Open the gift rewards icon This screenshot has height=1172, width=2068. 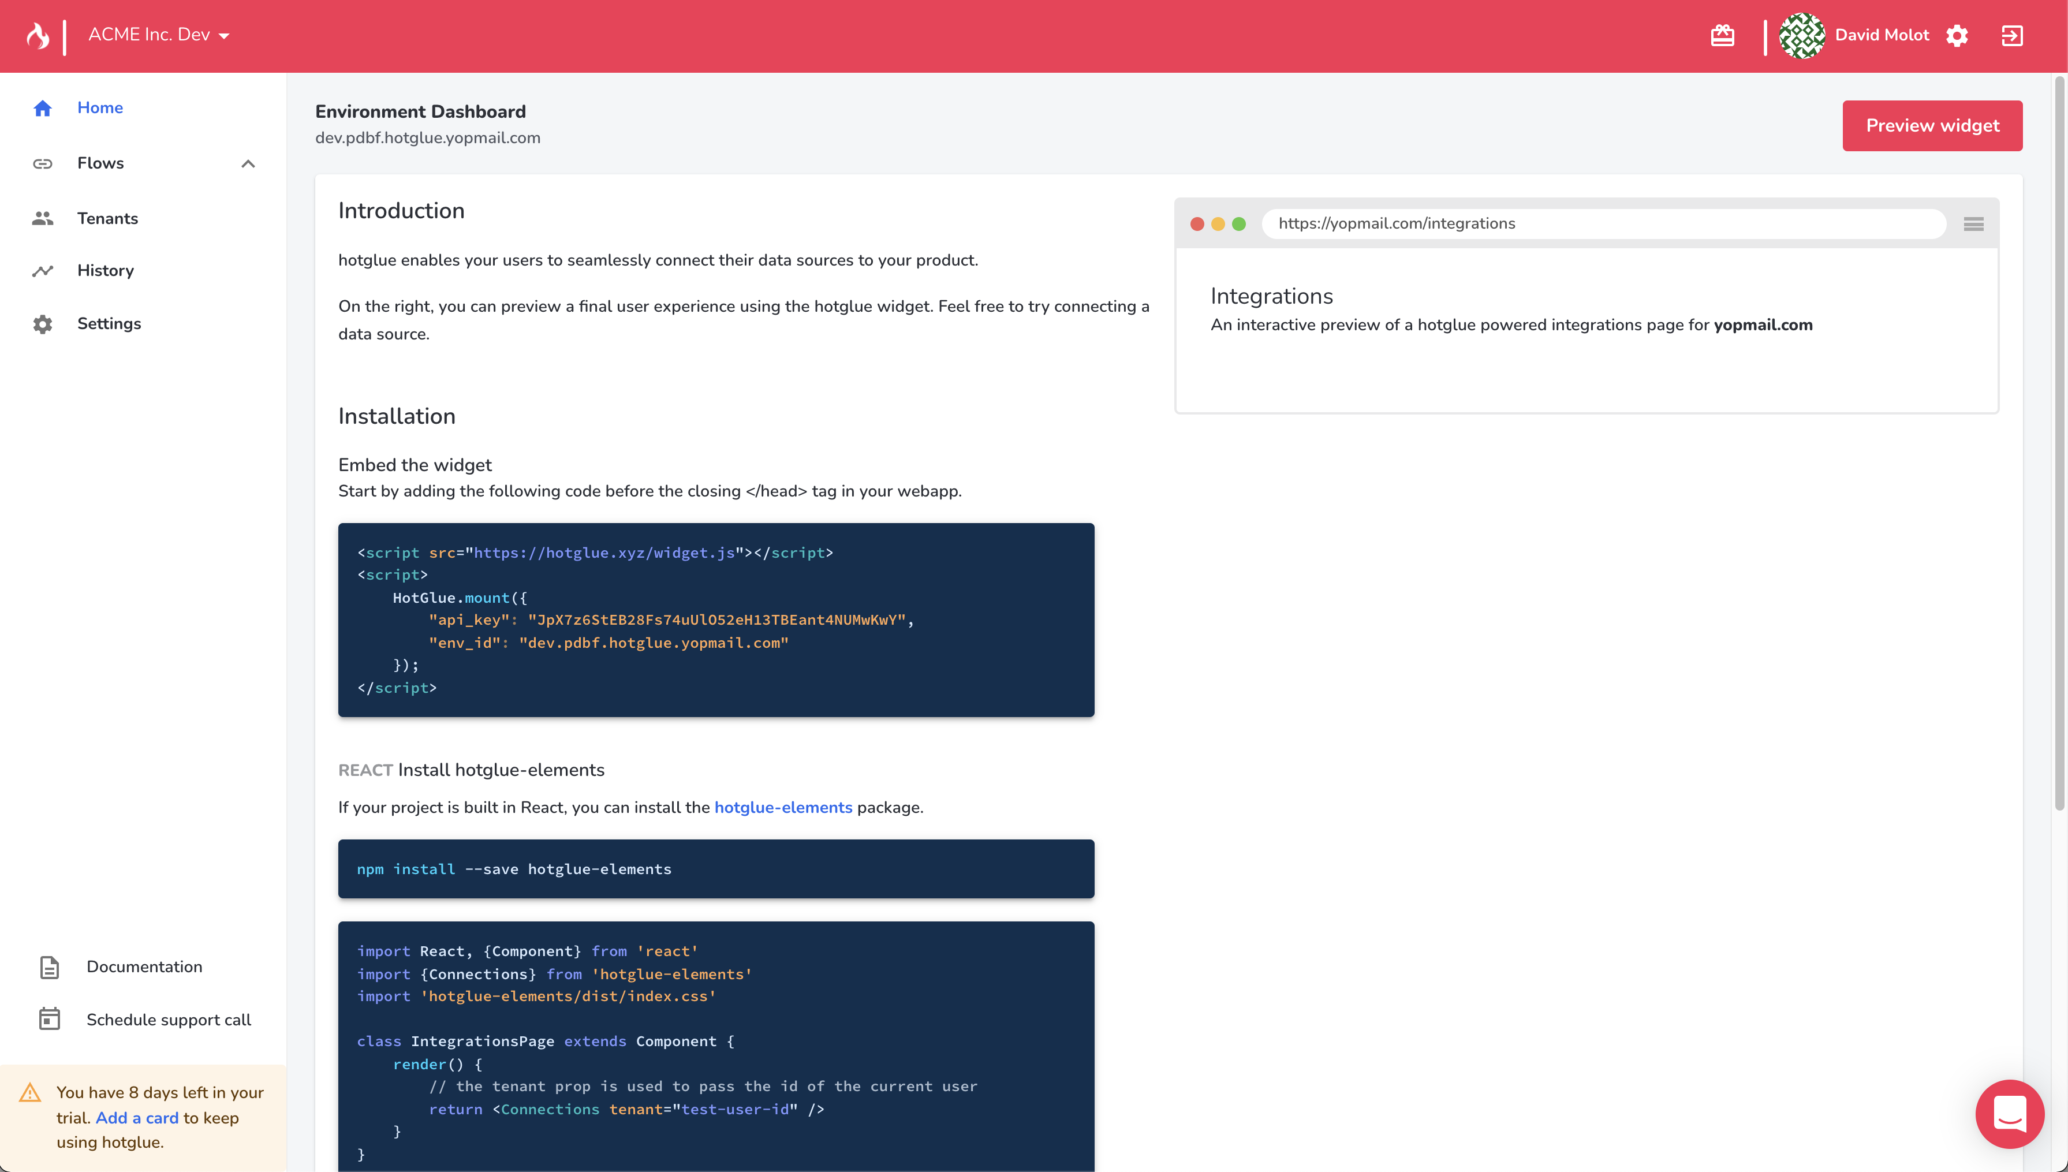(x=1722, y=35)
